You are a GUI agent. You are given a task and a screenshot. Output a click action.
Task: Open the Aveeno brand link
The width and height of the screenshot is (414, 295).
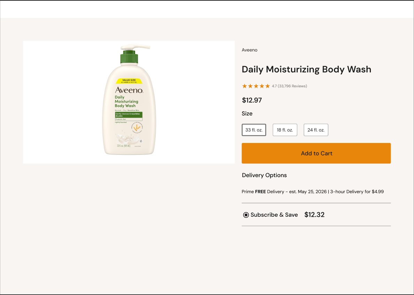coord(250,50)
